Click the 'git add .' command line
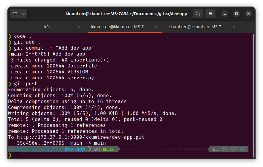Screen dimensions: 263x167 pyautogui.click(x=27, y=42)
